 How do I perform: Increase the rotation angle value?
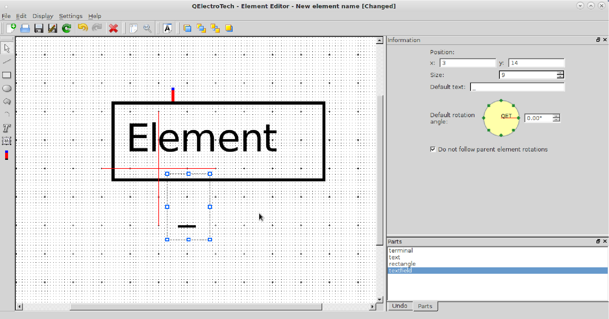click(556, 116)
